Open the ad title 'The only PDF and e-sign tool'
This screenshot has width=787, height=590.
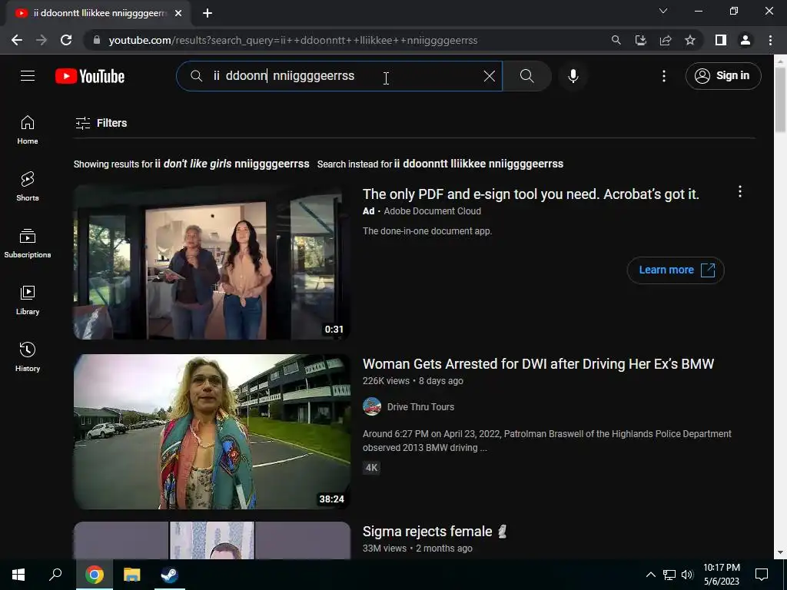[530, 194]
